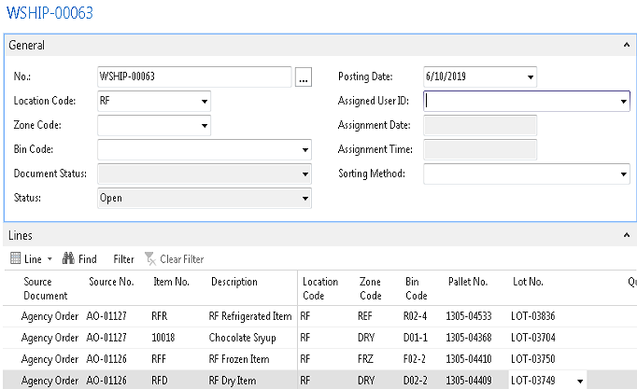Screen dimensions: 637x389
Task: Collapse the Lines section chevron
Action: point(627,237)
